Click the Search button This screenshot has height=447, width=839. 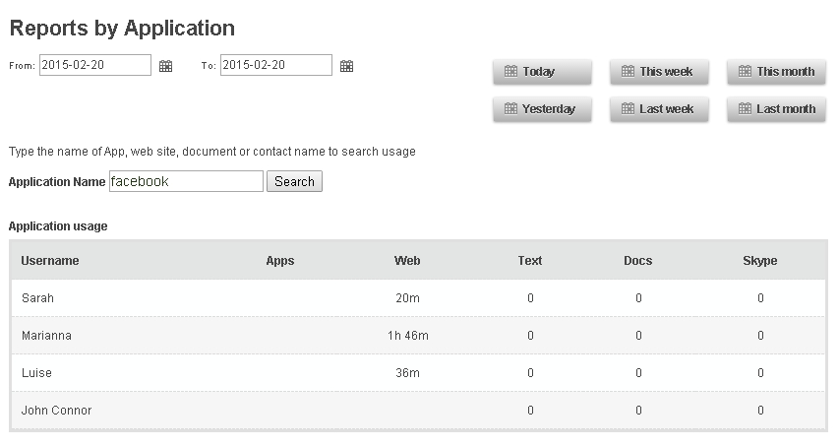click(x=294, y=181)
